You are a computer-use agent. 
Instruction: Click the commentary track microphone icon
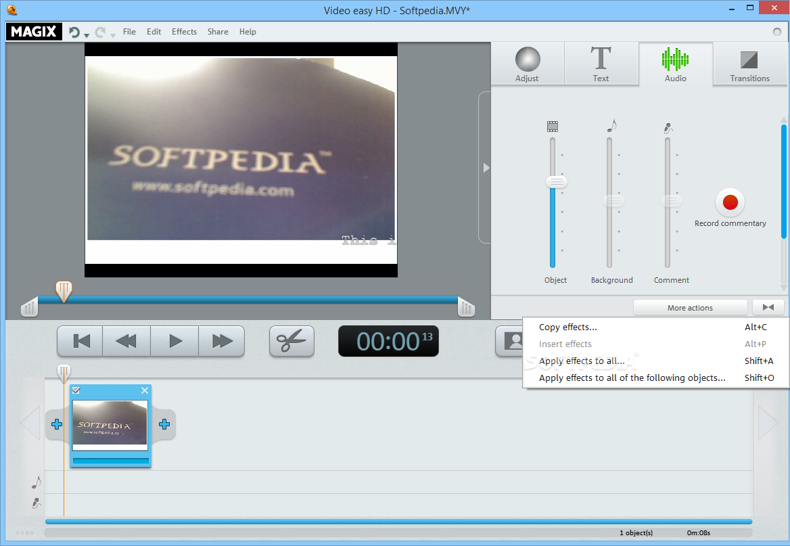click(x=37, y=503)
